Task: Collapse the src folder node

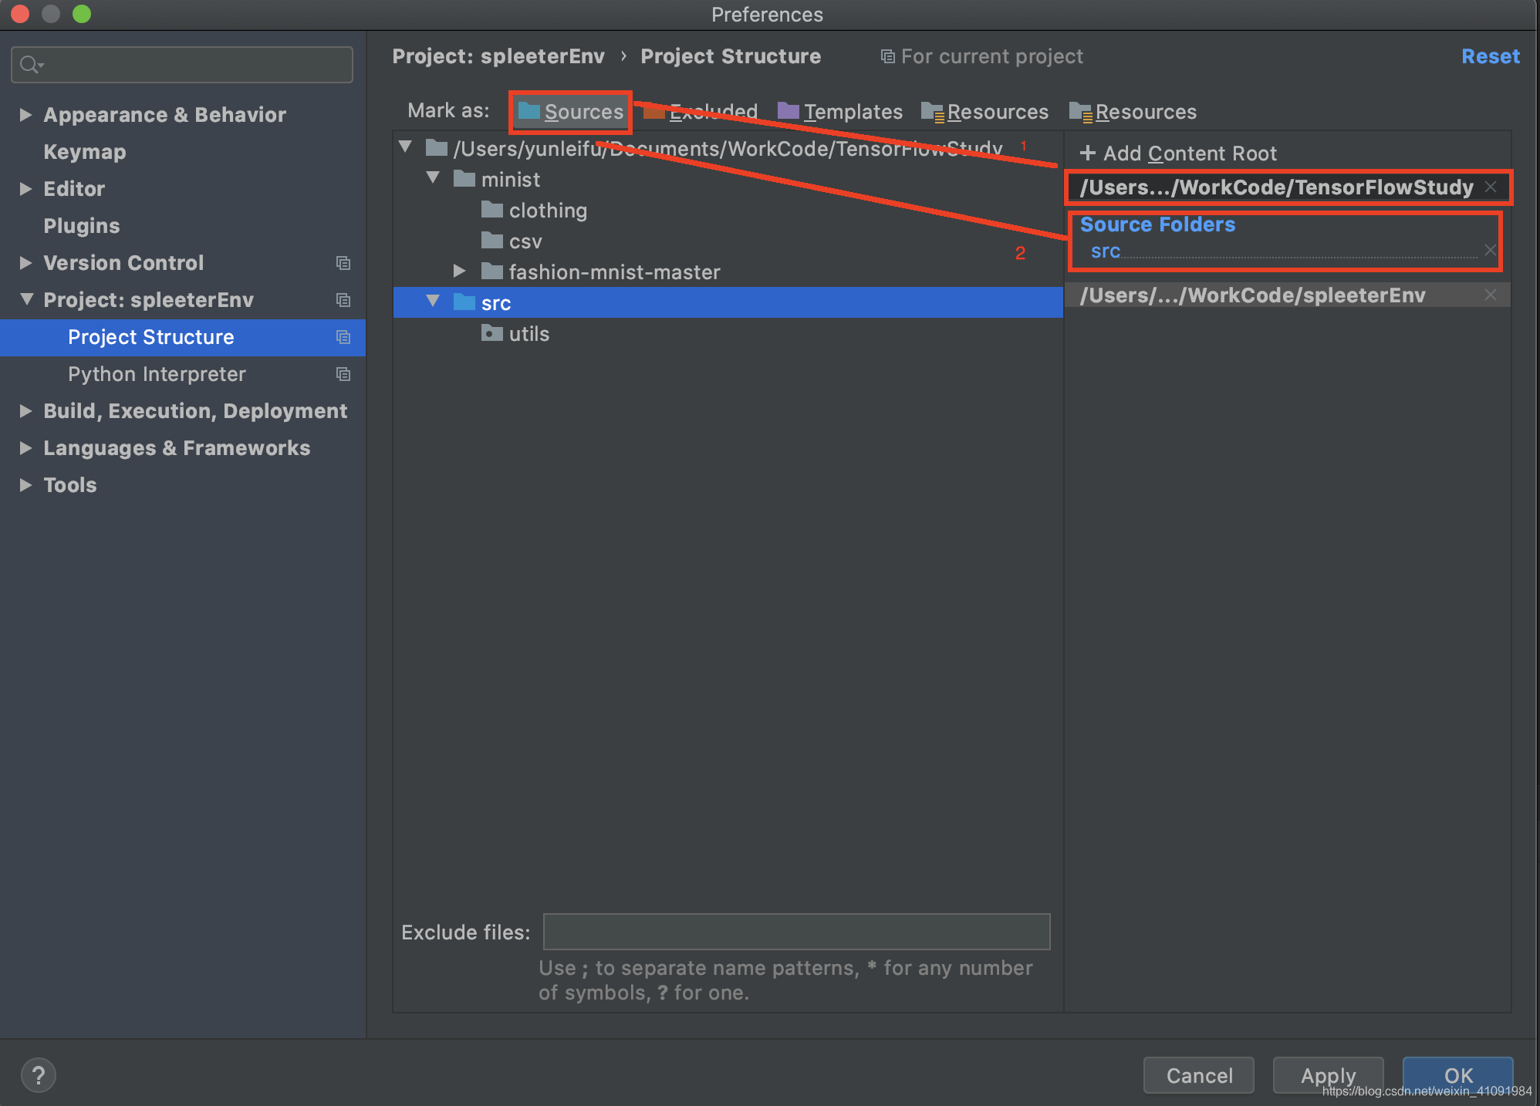Action: point(433,302)
